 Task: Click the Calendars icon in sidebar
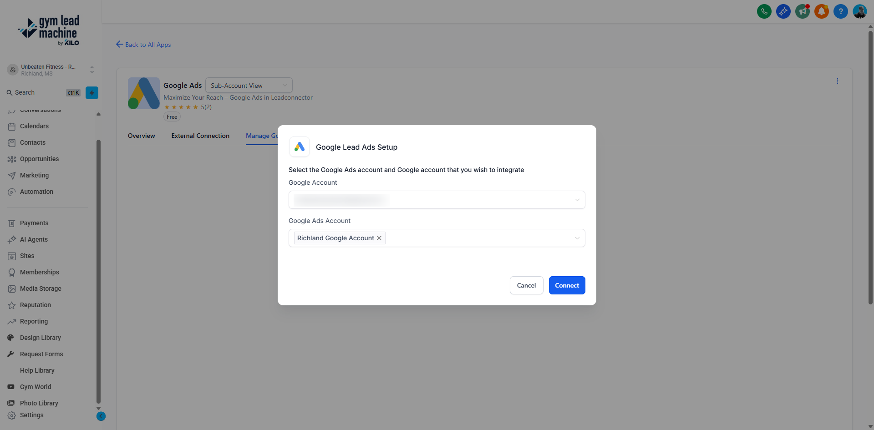tap(12, 126)
